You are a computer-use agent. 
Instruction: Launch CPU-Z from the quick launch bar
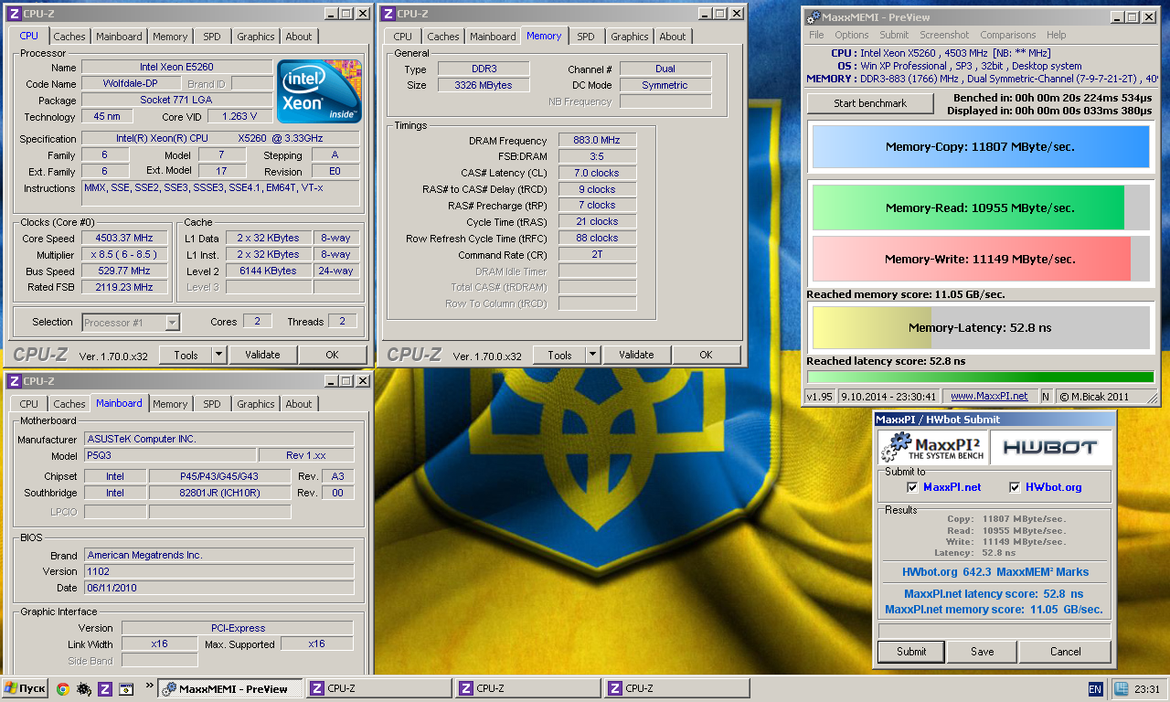105,689
